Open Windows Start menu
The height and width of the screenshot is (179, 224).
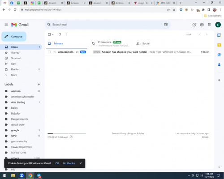point(4,175)
